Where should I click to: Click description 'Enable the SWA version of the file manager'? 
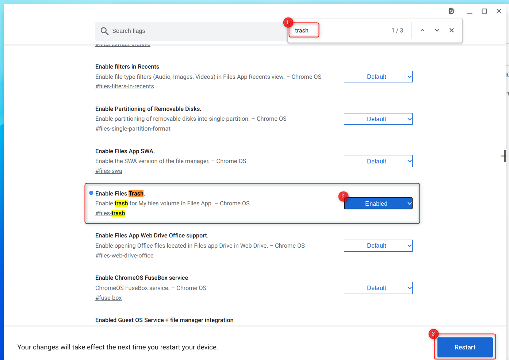point(171,161)
